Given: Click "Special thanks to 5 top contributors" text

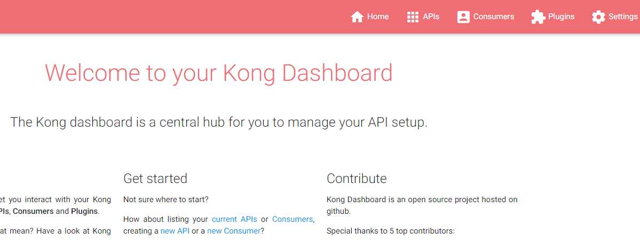Looking at the screenshot, I should (x=391, y=231).
